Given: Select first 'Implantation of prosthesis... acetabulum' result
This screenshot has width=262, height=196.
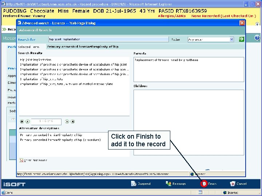Looking at the screenshot, I should pyautogui.click(x=74, y=65).
